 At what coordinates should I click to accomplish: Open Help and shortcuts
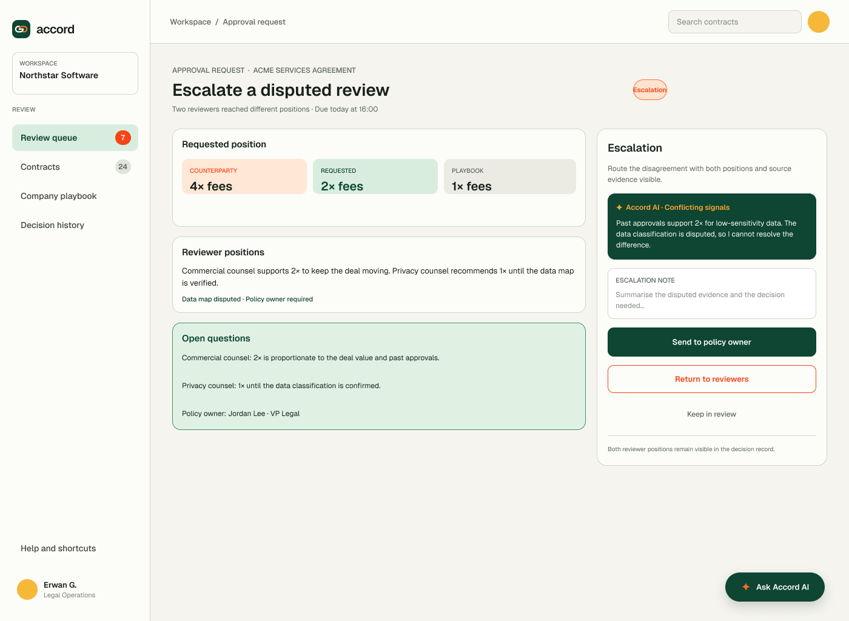pos(75,548)
